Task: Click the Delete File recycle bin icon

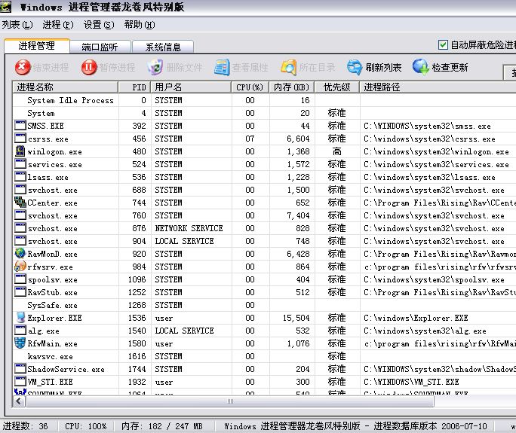Action: [155, 67]
